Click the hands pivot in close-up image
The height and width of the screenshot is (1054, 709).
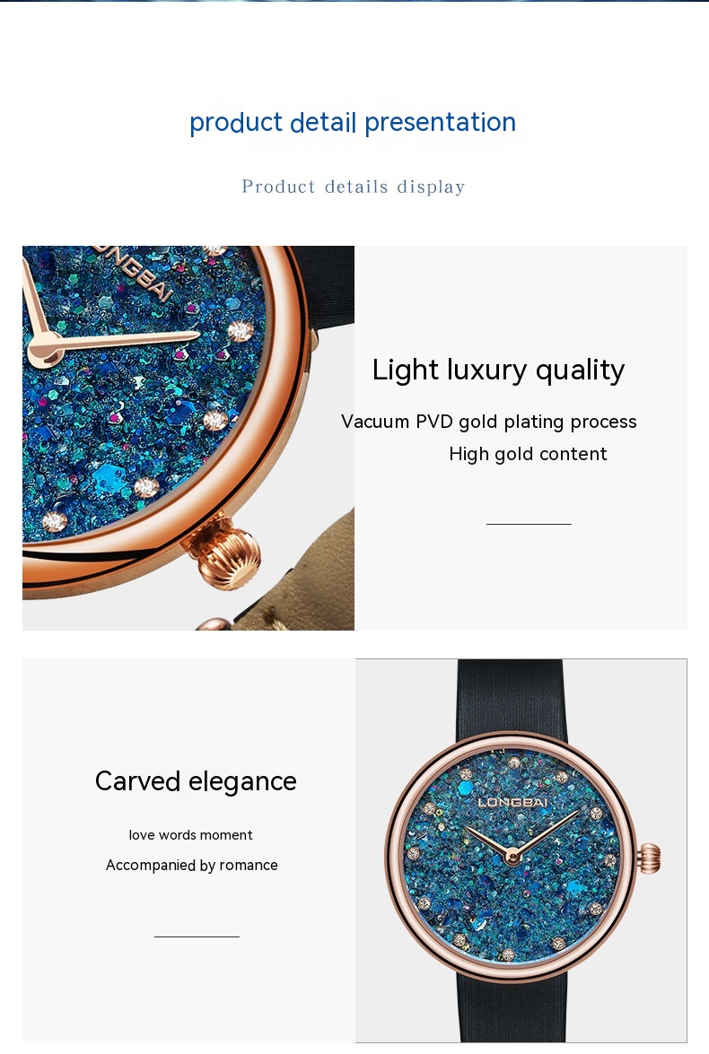pyautogui.click(x=43, y=350)
